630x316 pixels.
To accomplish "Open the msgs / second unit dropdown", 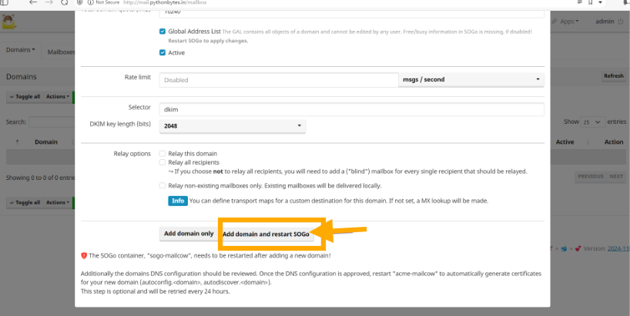I will [471, 79].
